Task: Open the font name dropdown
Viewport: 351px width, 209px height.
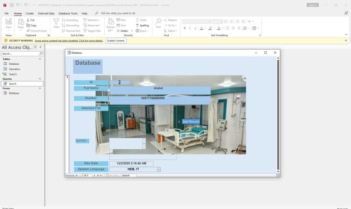Action: pos(210,22)
